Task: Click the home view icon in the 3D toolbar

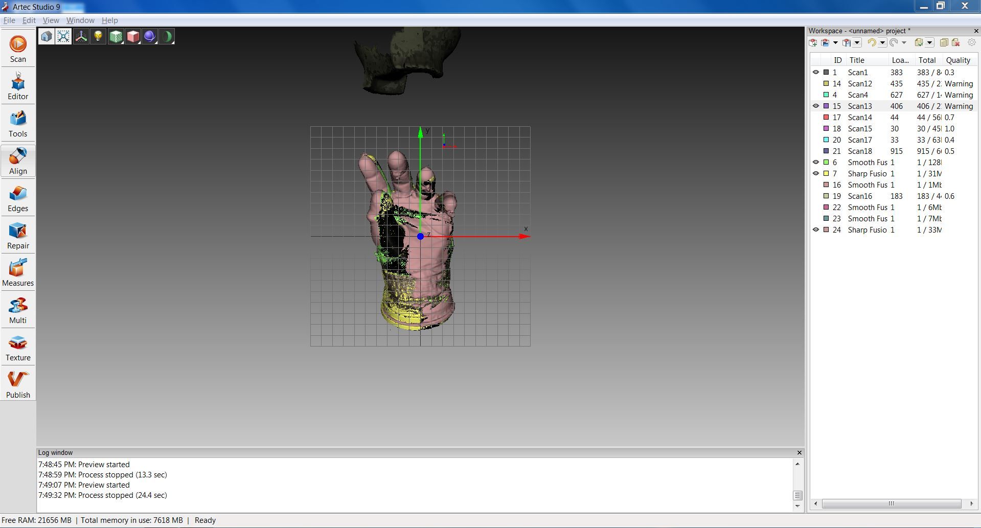Action: pyautogui.click(x=45, y=36)
